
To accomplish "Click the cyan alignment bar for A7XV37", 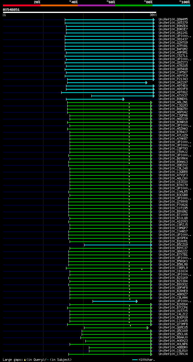I will click(123, 96).
